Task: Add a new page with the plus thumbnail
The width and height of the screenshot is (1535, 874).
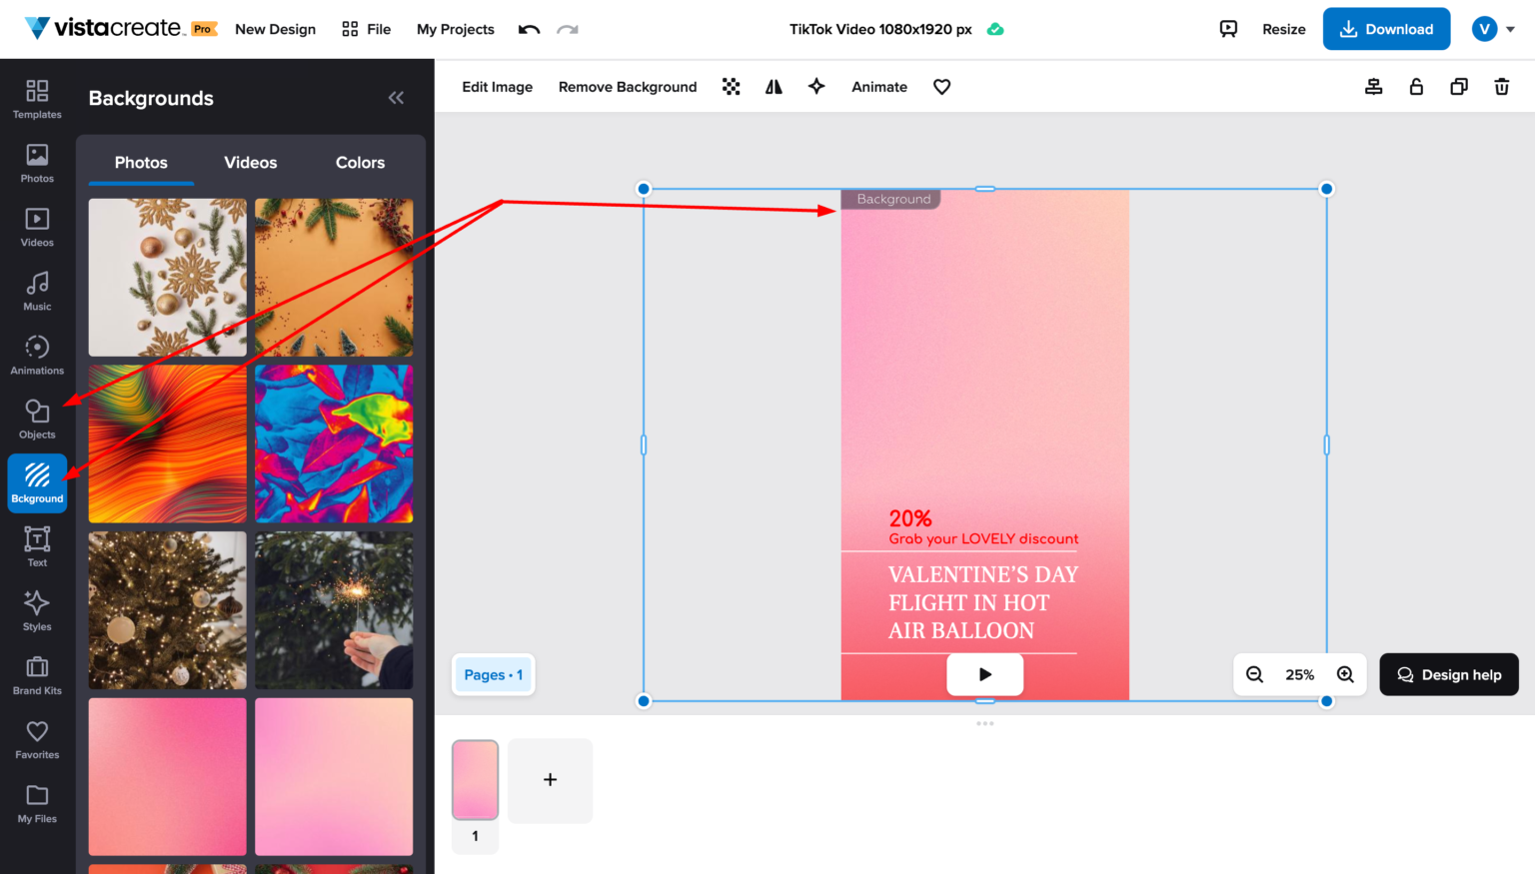Action: [x=550, y=780]
